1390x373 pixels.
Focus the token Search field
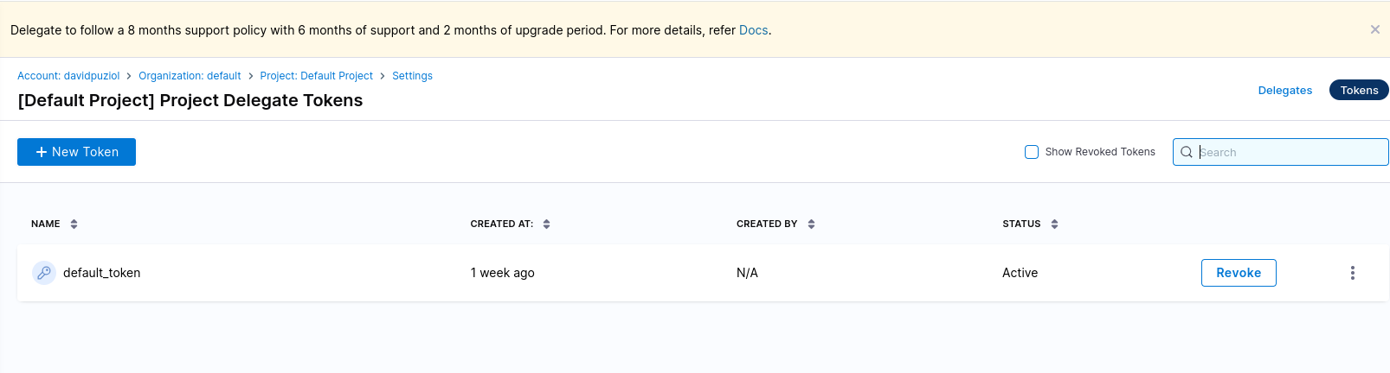point(1290,152)
